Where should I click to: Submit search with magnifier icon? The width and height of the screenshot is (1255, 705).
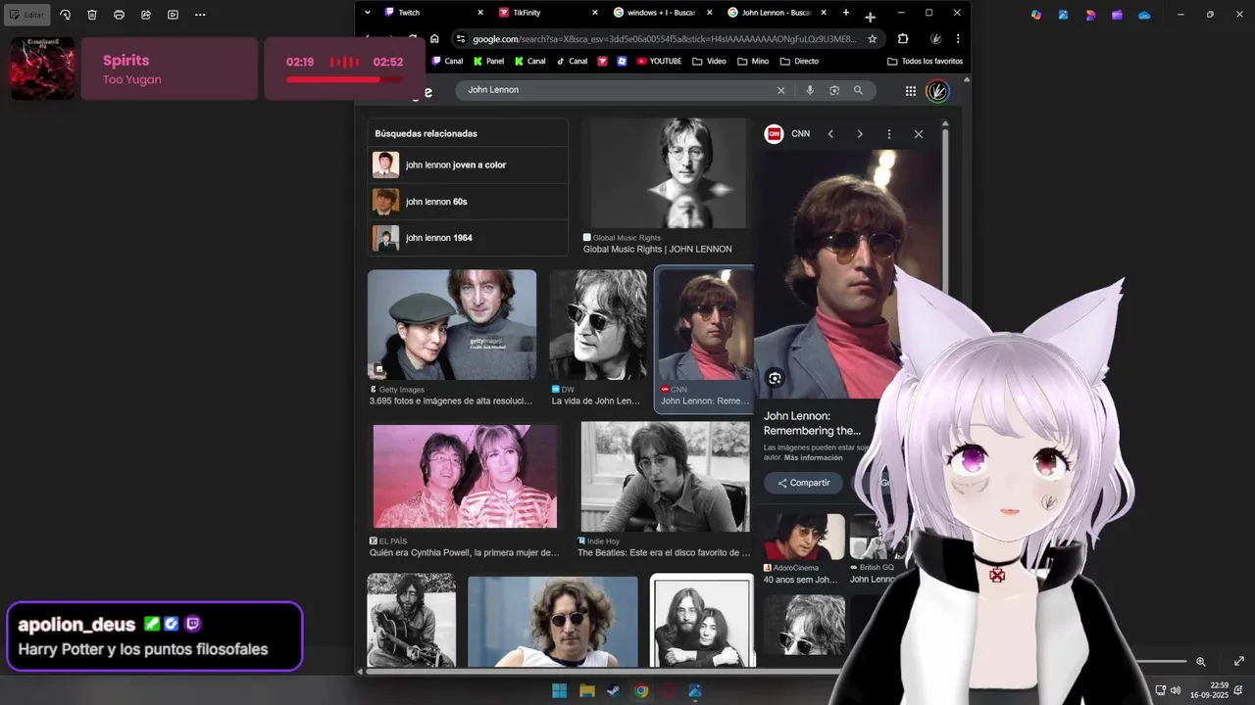(858, 90)
